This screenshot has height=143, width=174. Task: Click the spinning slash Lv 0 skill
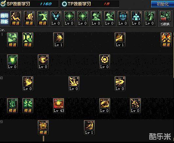click(105, 106)
